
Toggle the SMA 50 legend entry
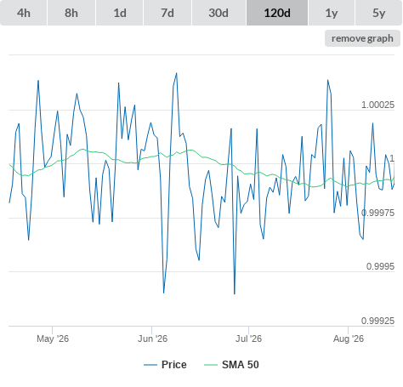coord(241,365)
